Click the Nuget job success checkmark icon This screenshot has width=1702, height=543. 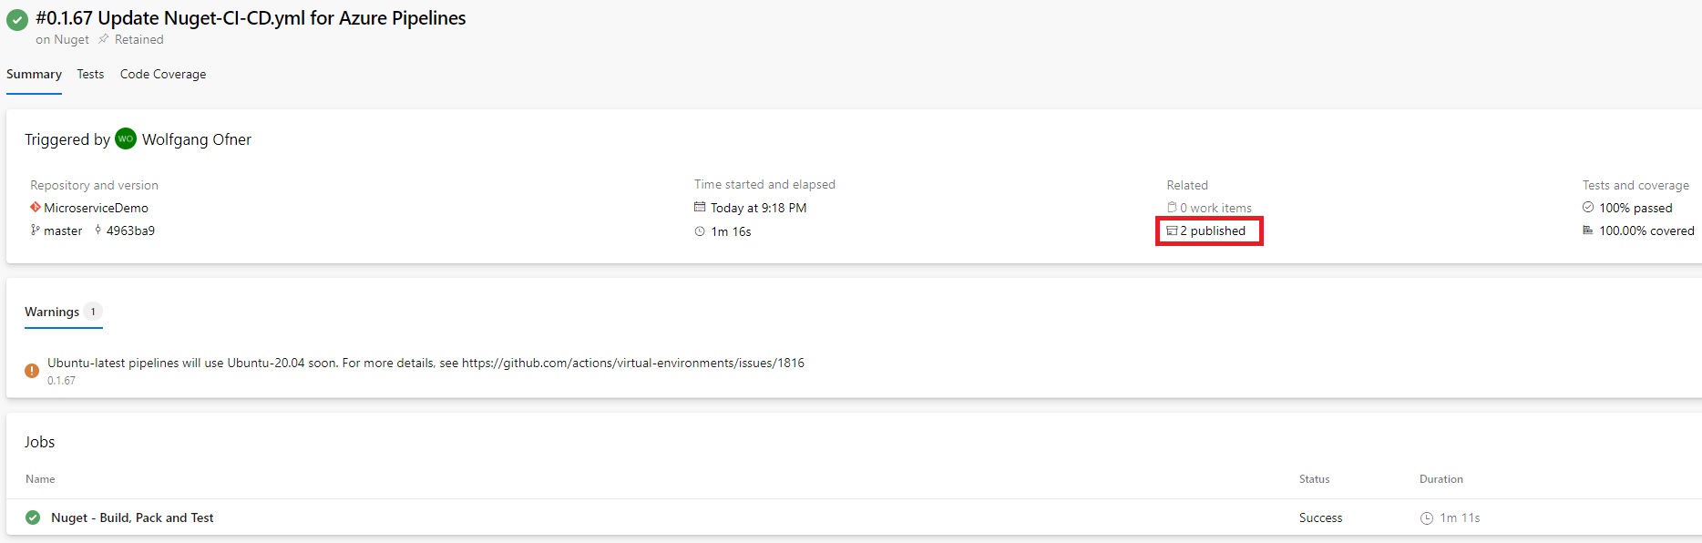(x=33, y=517)
